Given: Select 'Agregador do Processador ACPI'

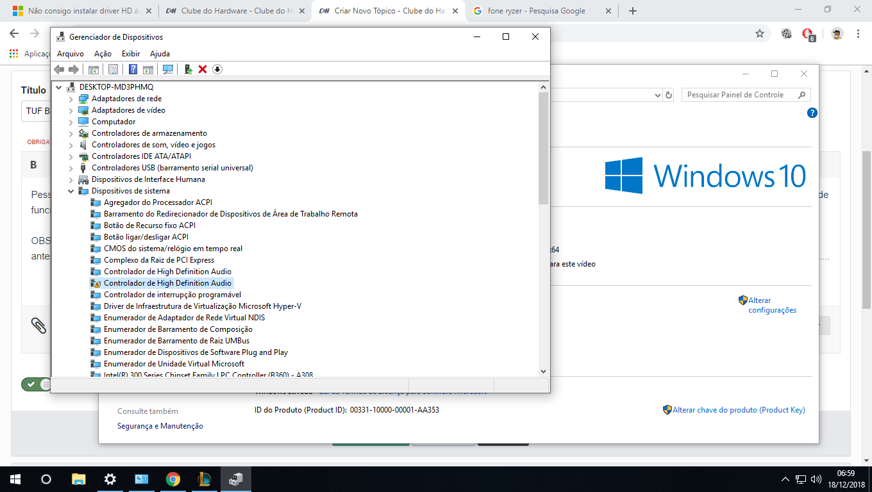Looking at the screenshot, I should click(x=158, y=202).
